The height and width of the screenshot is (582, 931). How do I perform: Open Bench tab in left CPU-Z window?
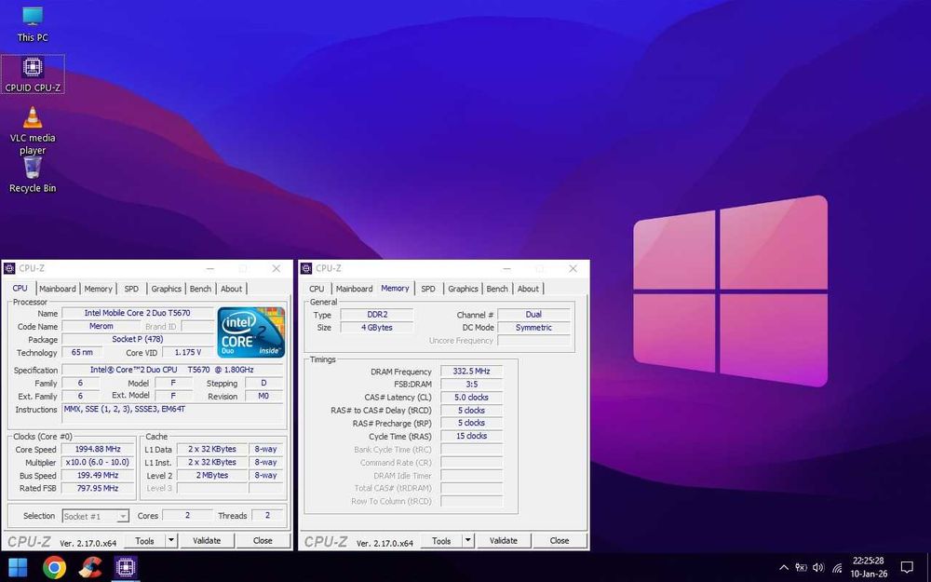(x=201, y=289)
